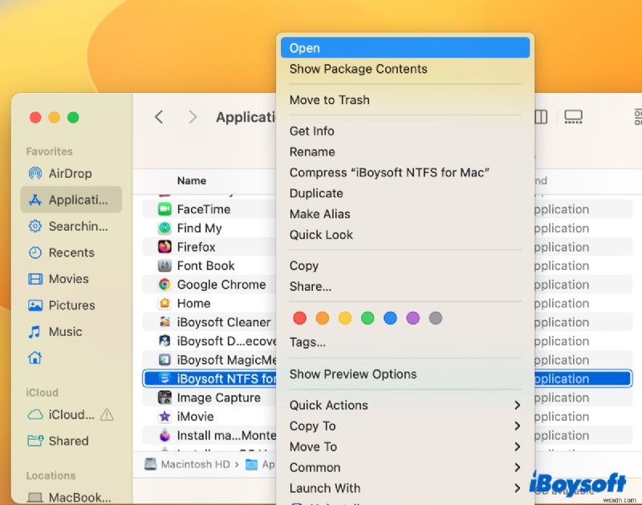642x505 pixels.
Task: Click the Recents clock icon
Action: (x=35, y=252)
